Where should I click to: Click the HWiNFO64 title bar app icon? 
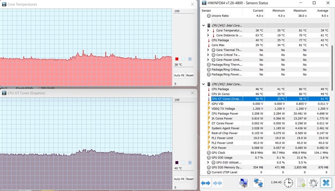[x=204, y=3]
